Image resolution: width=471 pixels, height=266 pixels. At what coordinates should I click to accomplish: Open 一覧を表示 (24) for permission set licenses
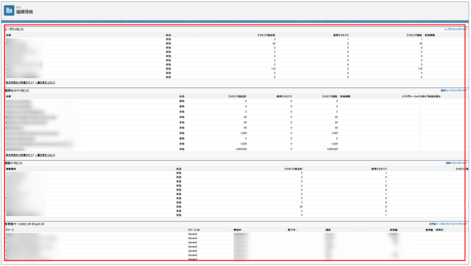pyautogui.click(x=45, y=156)
